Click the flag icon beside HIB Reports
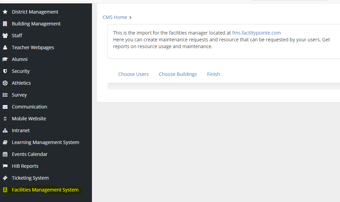Viewport: 340px width, 202px height. pyautogui.click(x=5, y=166)
